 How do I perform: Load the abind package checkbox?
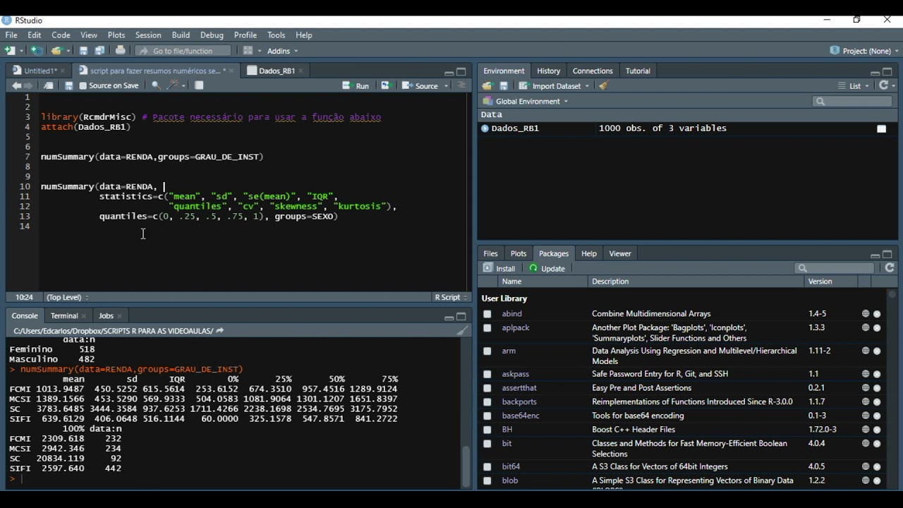487,314
